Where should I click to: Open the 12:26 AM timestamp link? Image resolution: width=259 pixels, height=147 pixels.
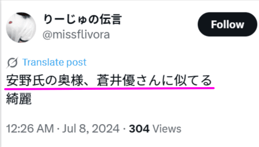click(x=30, y=128)
